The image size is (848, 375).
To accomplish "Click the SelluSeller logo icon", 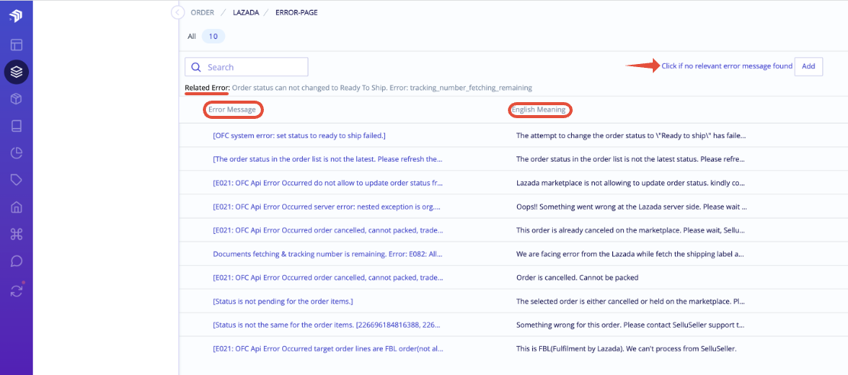I will 16,15.
